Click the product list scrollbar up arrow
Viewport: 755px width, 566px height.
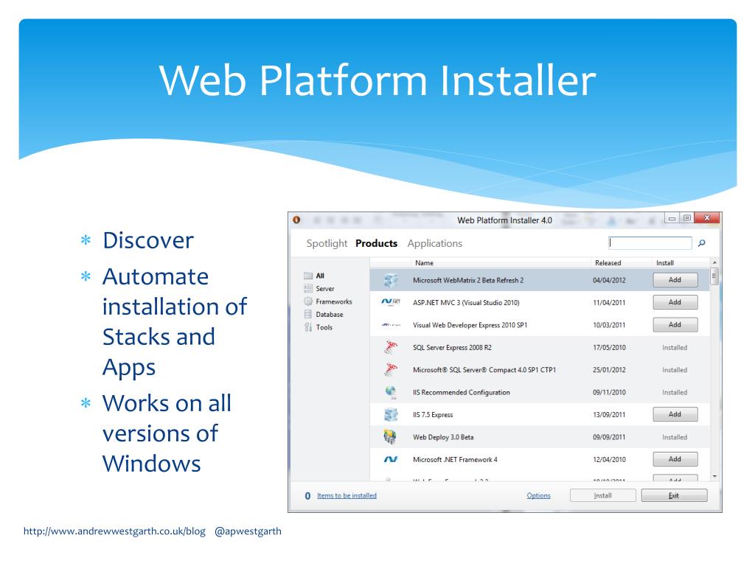click(x=714, y=262)
